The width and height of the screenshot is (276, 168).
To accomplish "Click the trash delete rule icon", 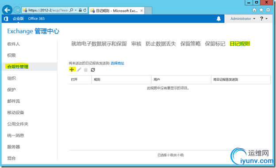I will (86, 70).
